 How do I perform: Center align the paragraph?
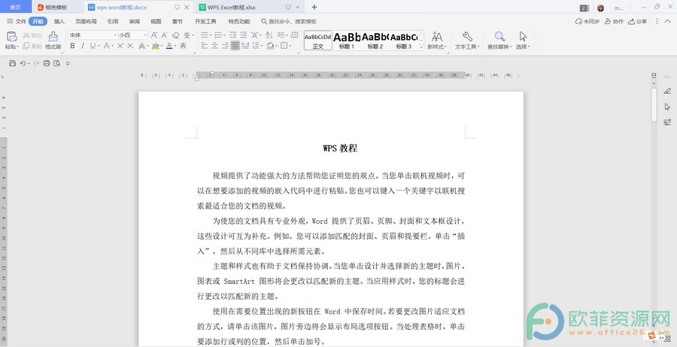[214, 45]
